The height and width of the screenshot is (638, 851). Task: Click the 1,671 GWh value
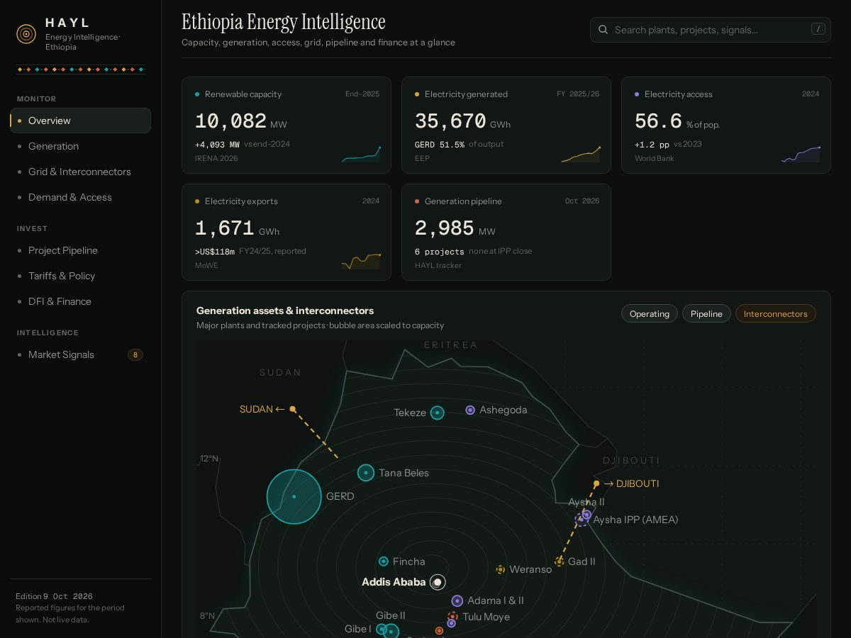coord(237,229)
